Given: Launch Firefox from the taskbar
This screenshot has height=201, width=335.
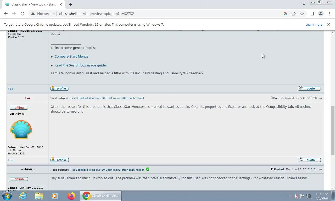Looking at the screenshot, I should pyautogui.click(x=71, y=196).
